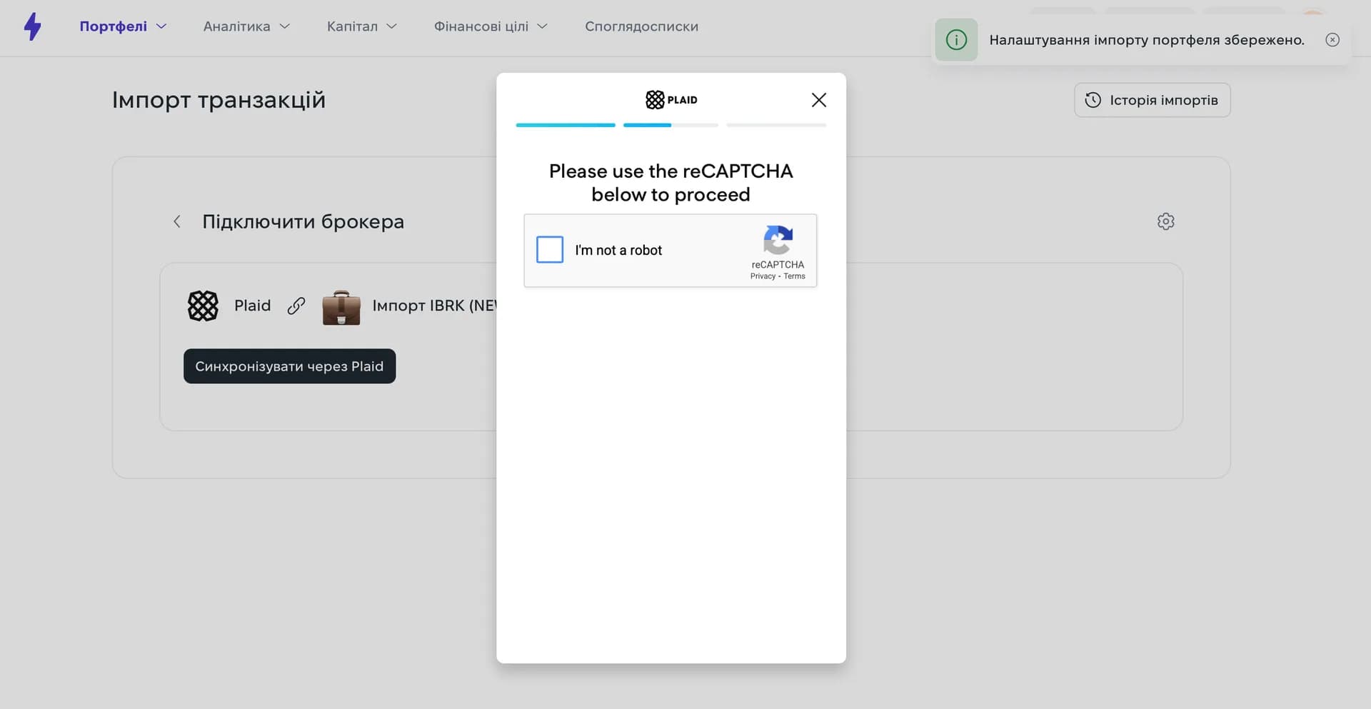
Task: Click the info icon in the notification
Action: point(956,40)
